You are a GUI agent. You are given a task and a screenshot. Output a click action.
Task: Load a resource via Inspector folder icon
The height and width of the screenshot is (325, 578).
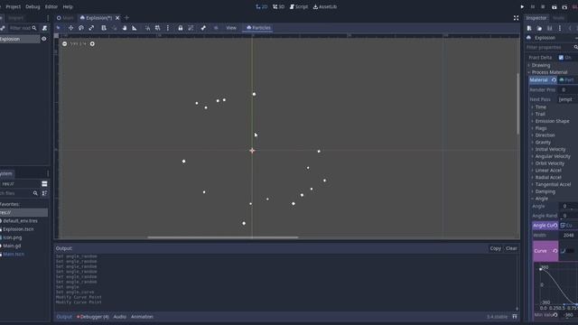coord(539,28)
